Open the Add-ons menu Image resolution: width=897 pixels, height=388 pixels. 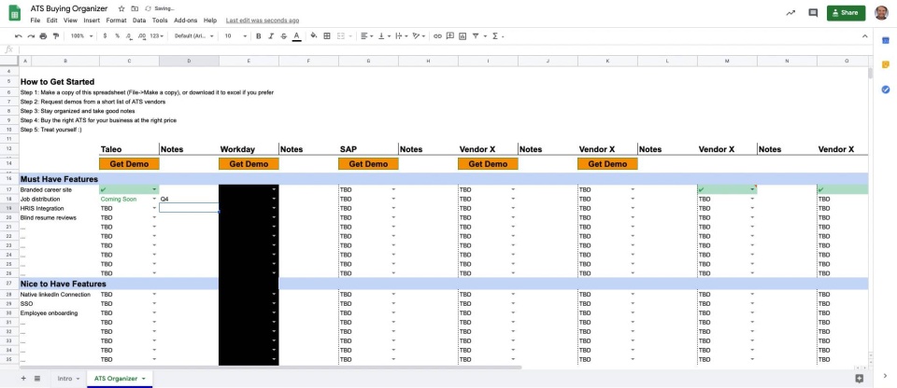185,21
